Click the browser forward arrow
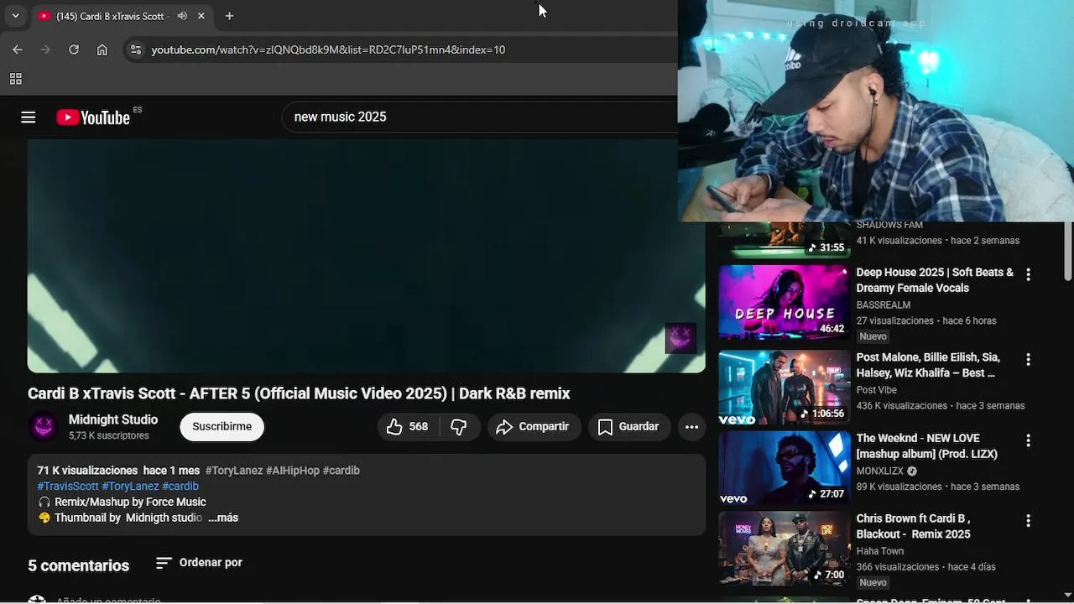 click(45, 49)
